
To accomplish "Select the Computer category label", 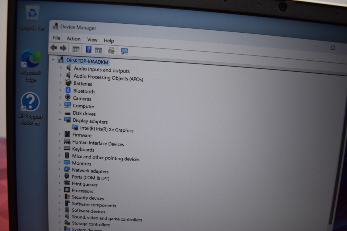I will (x=84, y=106).
